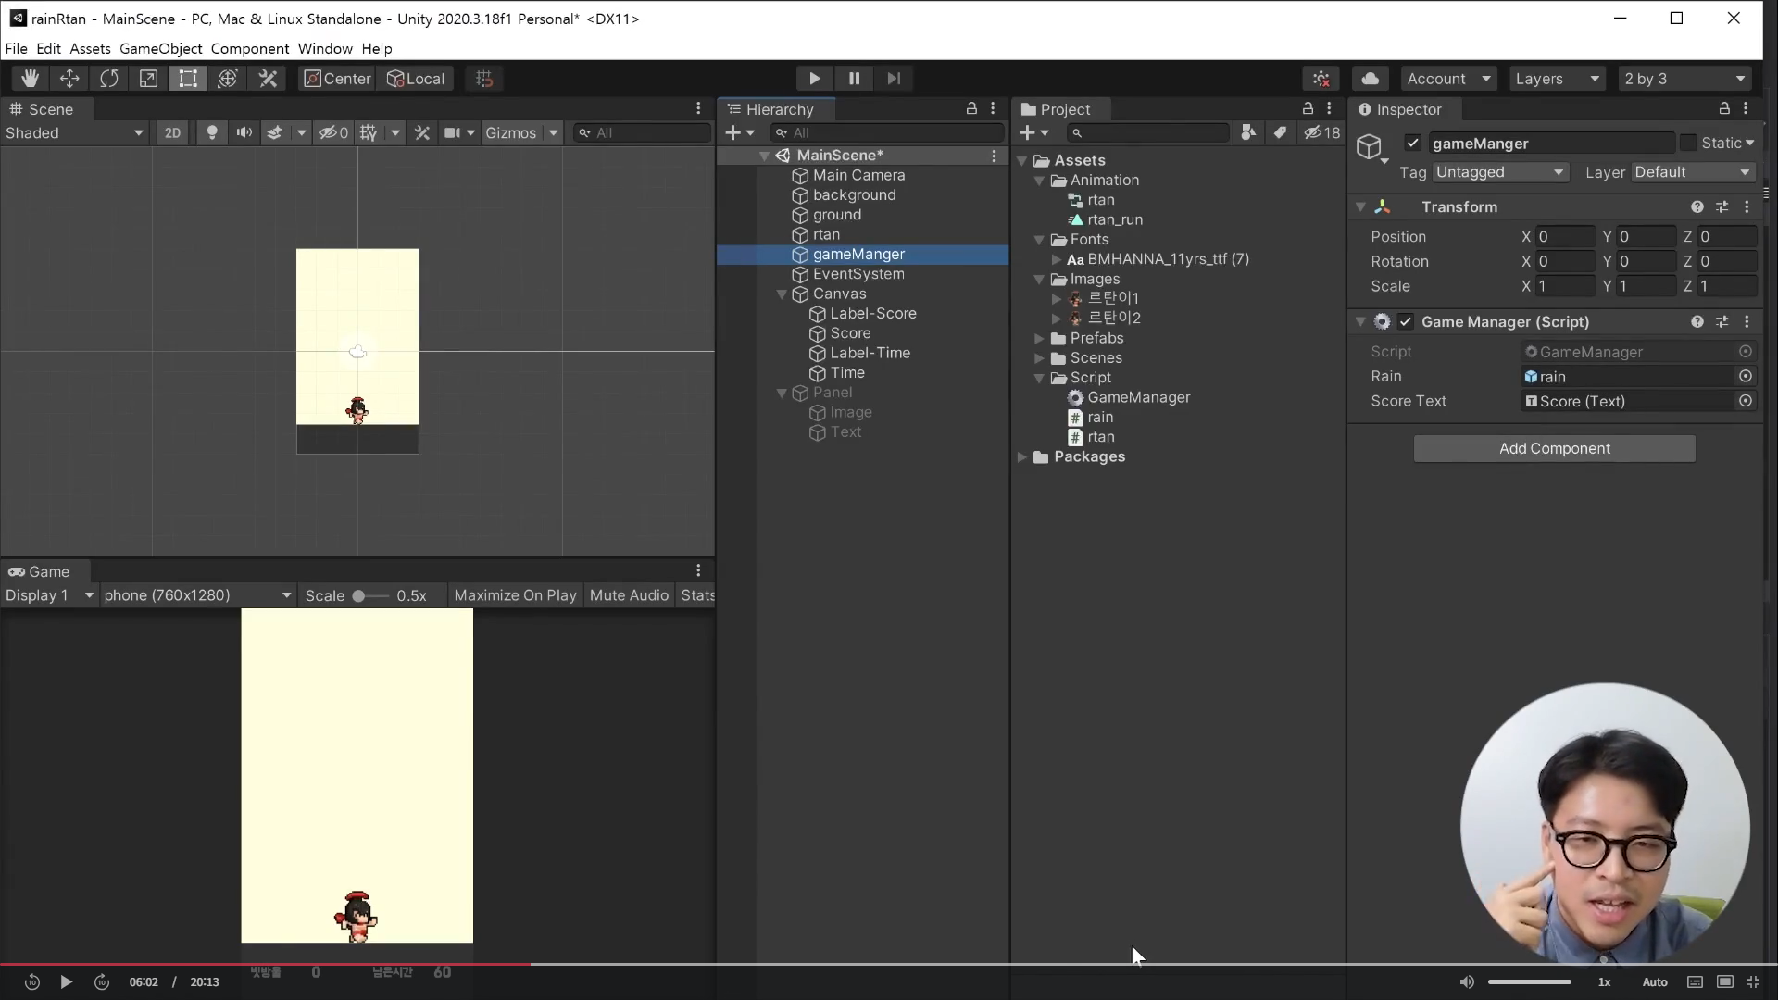Open custom editor tools icon
Image resolution: width=1778 pixels, height=1000 pixels.
pos(268,79)
